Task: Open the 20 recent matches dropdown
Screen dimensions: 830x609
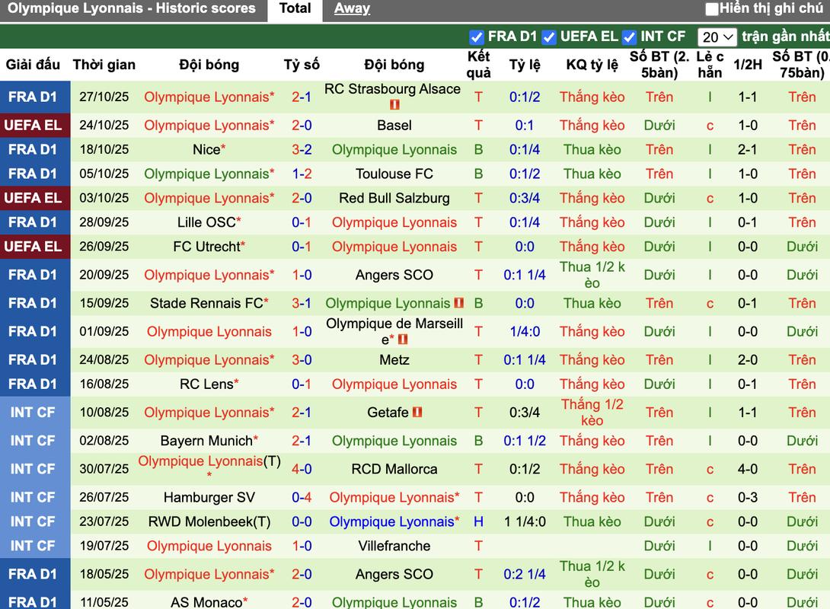Action: 717,37
